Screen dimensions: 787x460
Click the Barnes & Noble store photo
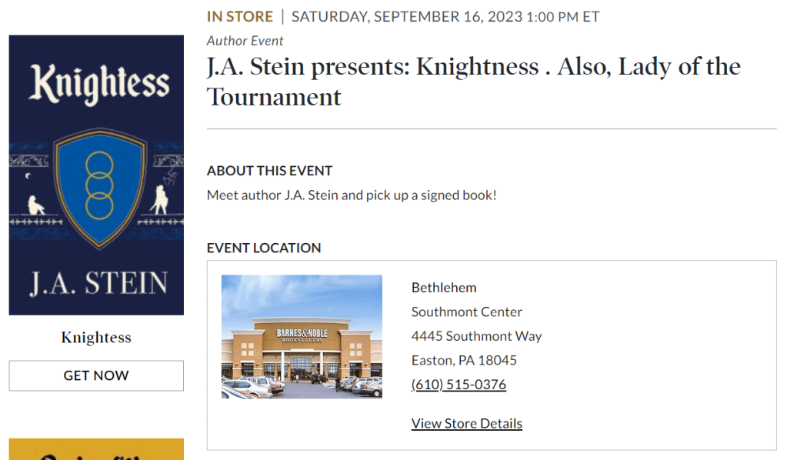302,336
